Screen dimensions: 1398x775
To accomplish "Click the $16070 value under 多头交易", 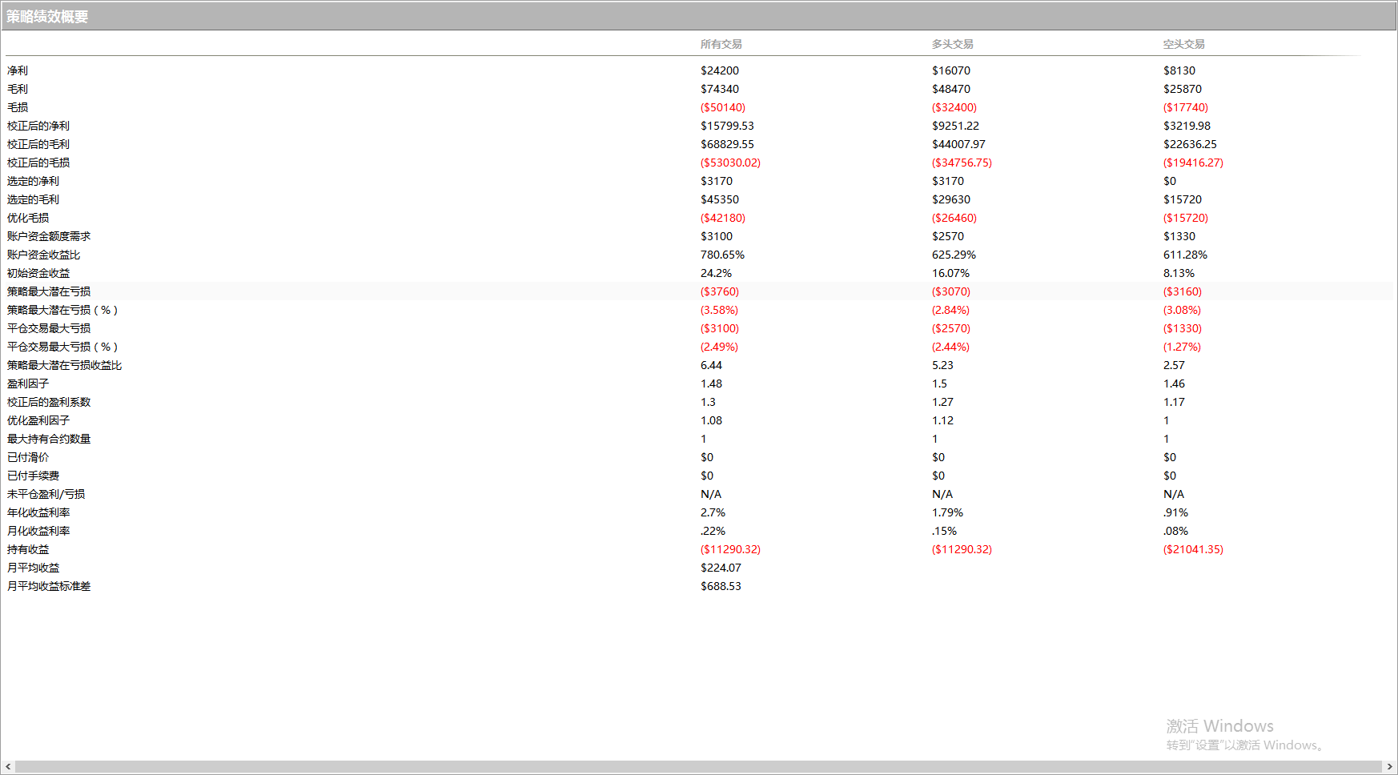I will (950, 70).
